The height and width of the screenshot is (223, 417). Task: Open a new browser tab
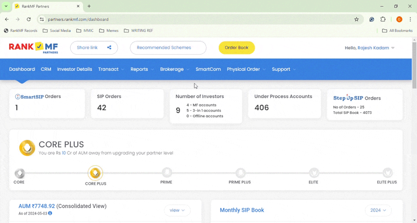coord(89,6)
